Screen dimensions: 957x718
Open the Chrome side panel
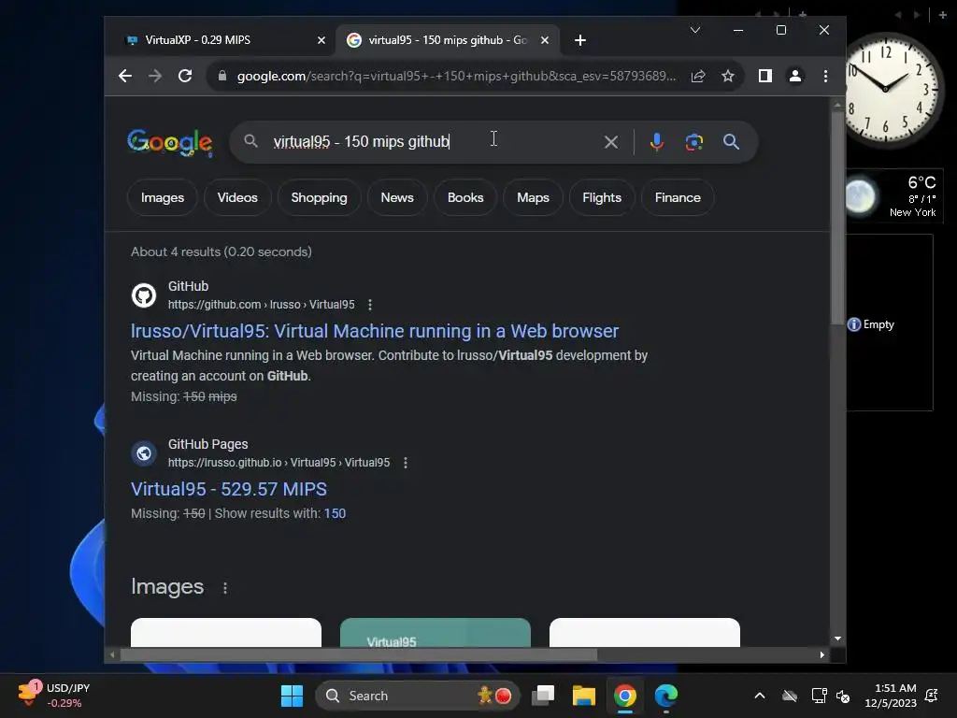tap(764, 76)
